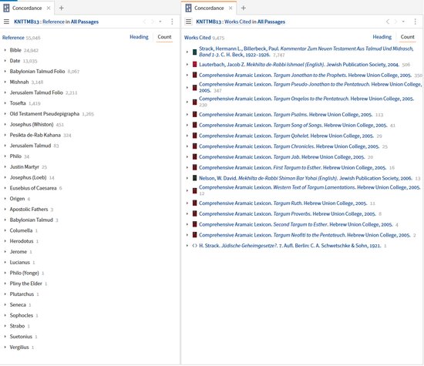Select the Philo (Yonge) row

point(27,273)
